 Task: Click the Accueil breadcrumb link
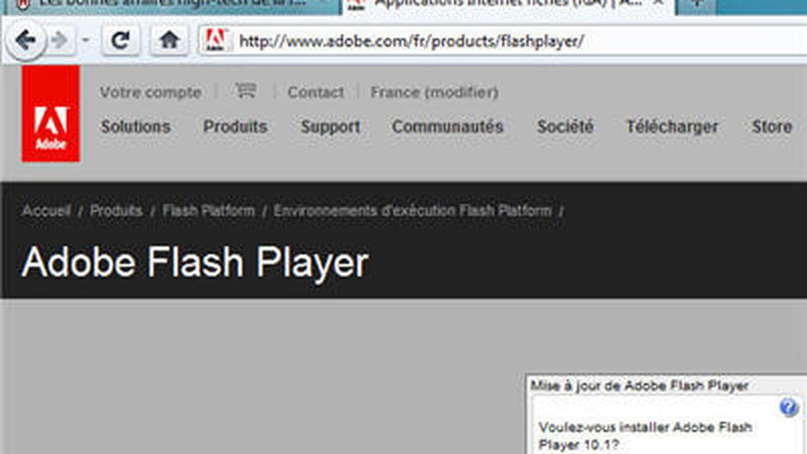[46, 210]
